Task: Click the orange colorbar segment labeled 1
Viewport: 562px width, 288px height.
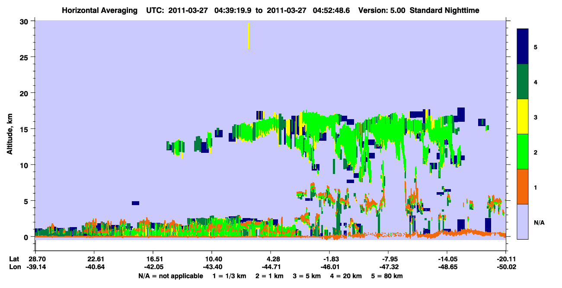Action: point(523,187)
